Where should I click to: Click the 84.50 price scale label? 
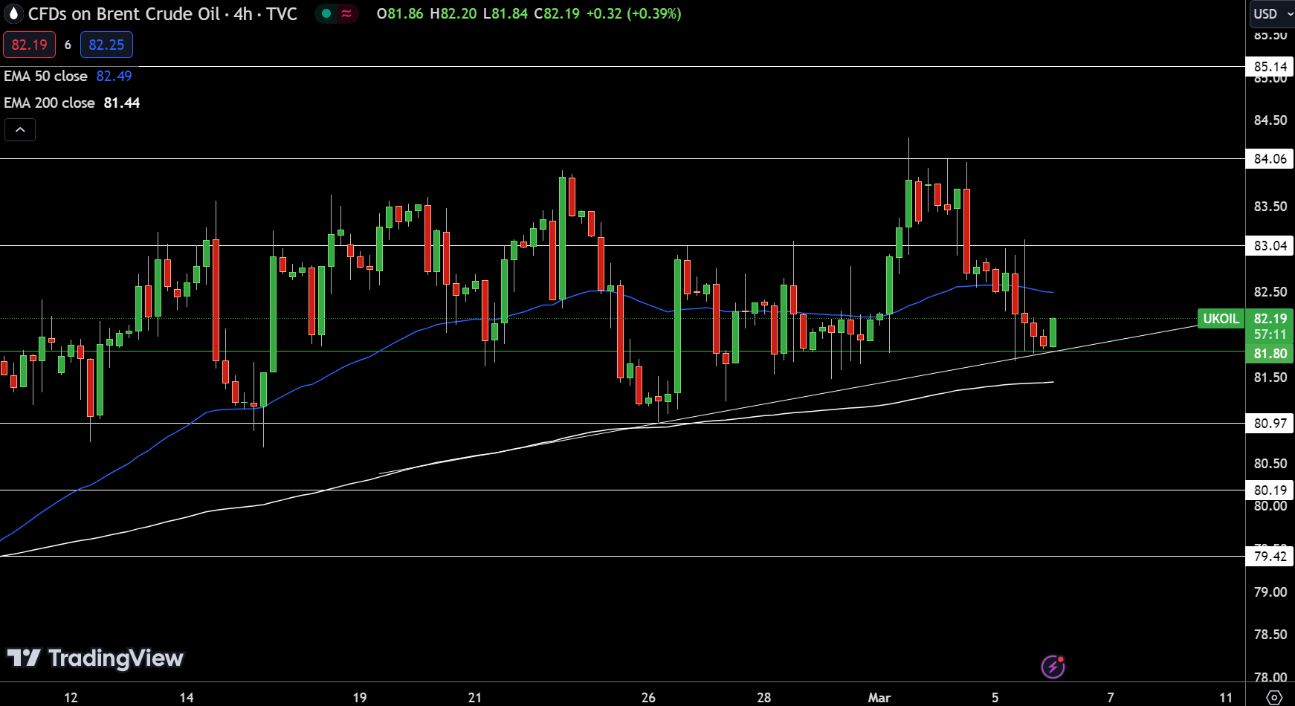[x=1270, y=120]
